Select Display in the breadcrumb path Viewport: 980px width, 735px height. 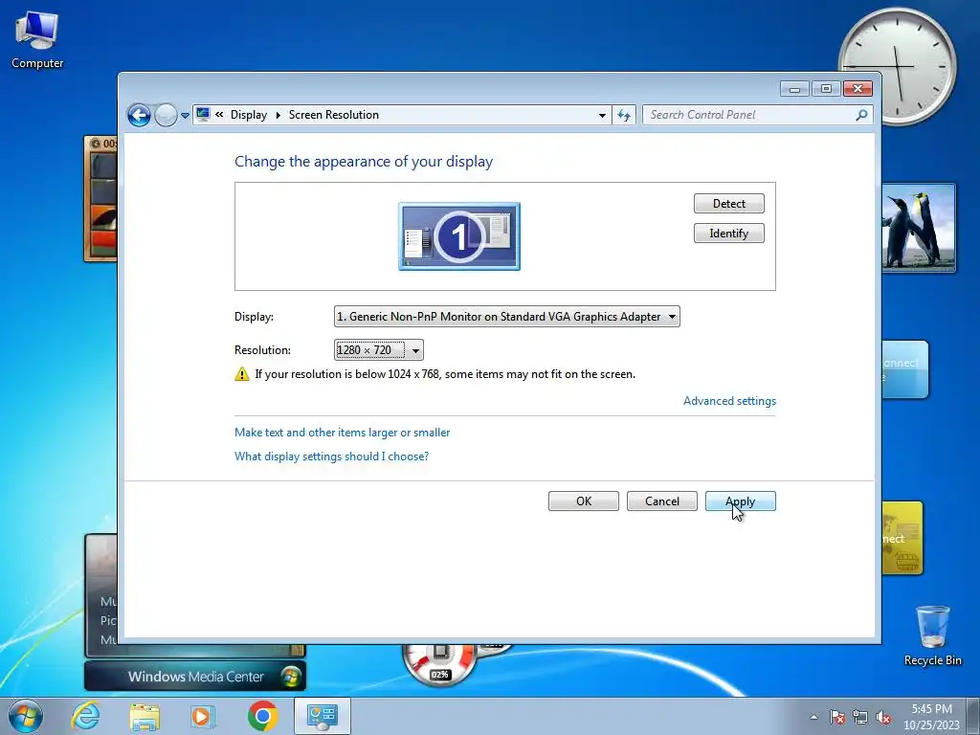(248, 115)
